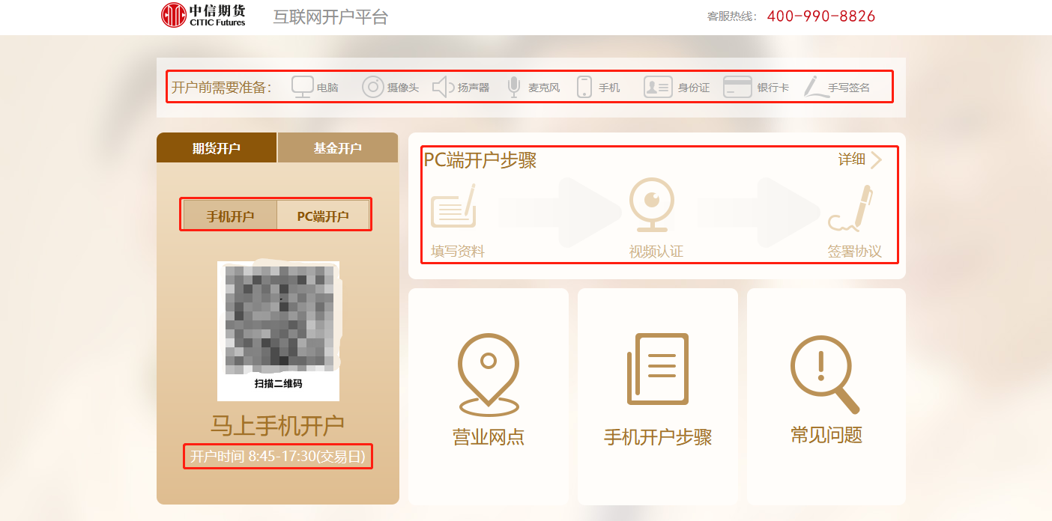Click the 银行卡 label text
The image size is (1052, 521).
(x=773, y=88)
